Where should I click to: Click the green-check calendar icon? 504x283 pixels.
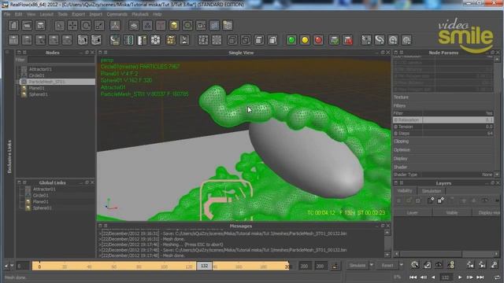334,40
